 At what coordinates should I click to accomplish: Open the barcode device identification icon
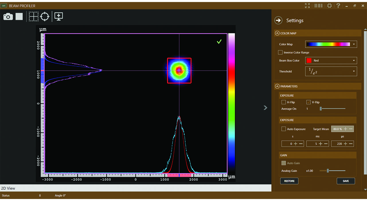(318, 5)
